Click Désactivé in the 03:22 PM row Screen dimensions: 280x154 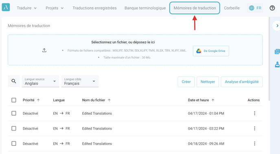(31, 128)
